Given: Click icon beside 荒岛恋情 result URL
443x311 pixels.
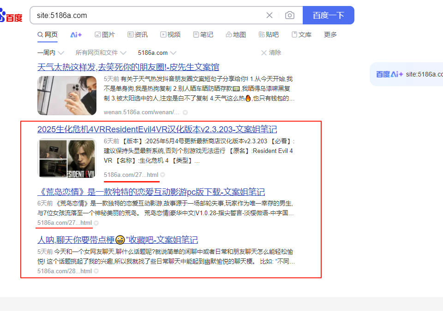Looking at the screenshot, I should (96, 223).
